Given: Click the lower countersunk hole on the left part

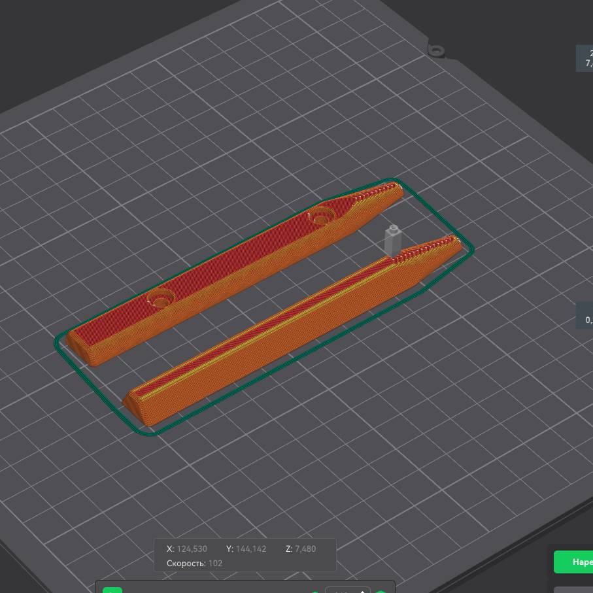Looking at the screenshot, I should (161, 299).
